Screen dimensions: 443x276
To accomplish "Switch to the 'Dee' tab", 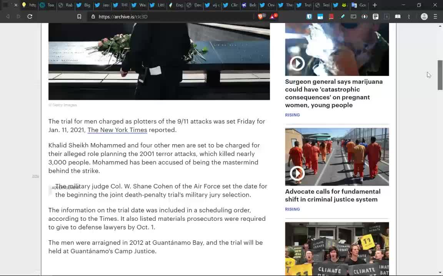I will coord(194,5).
